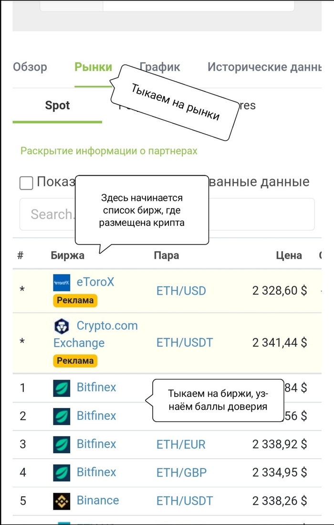
Task: Switch to the Обзор tab
Action: tap(30, 67)
